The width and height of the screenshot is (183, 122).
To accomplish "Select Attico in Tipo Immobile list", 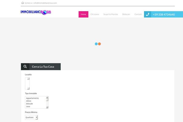I will 29,101.
